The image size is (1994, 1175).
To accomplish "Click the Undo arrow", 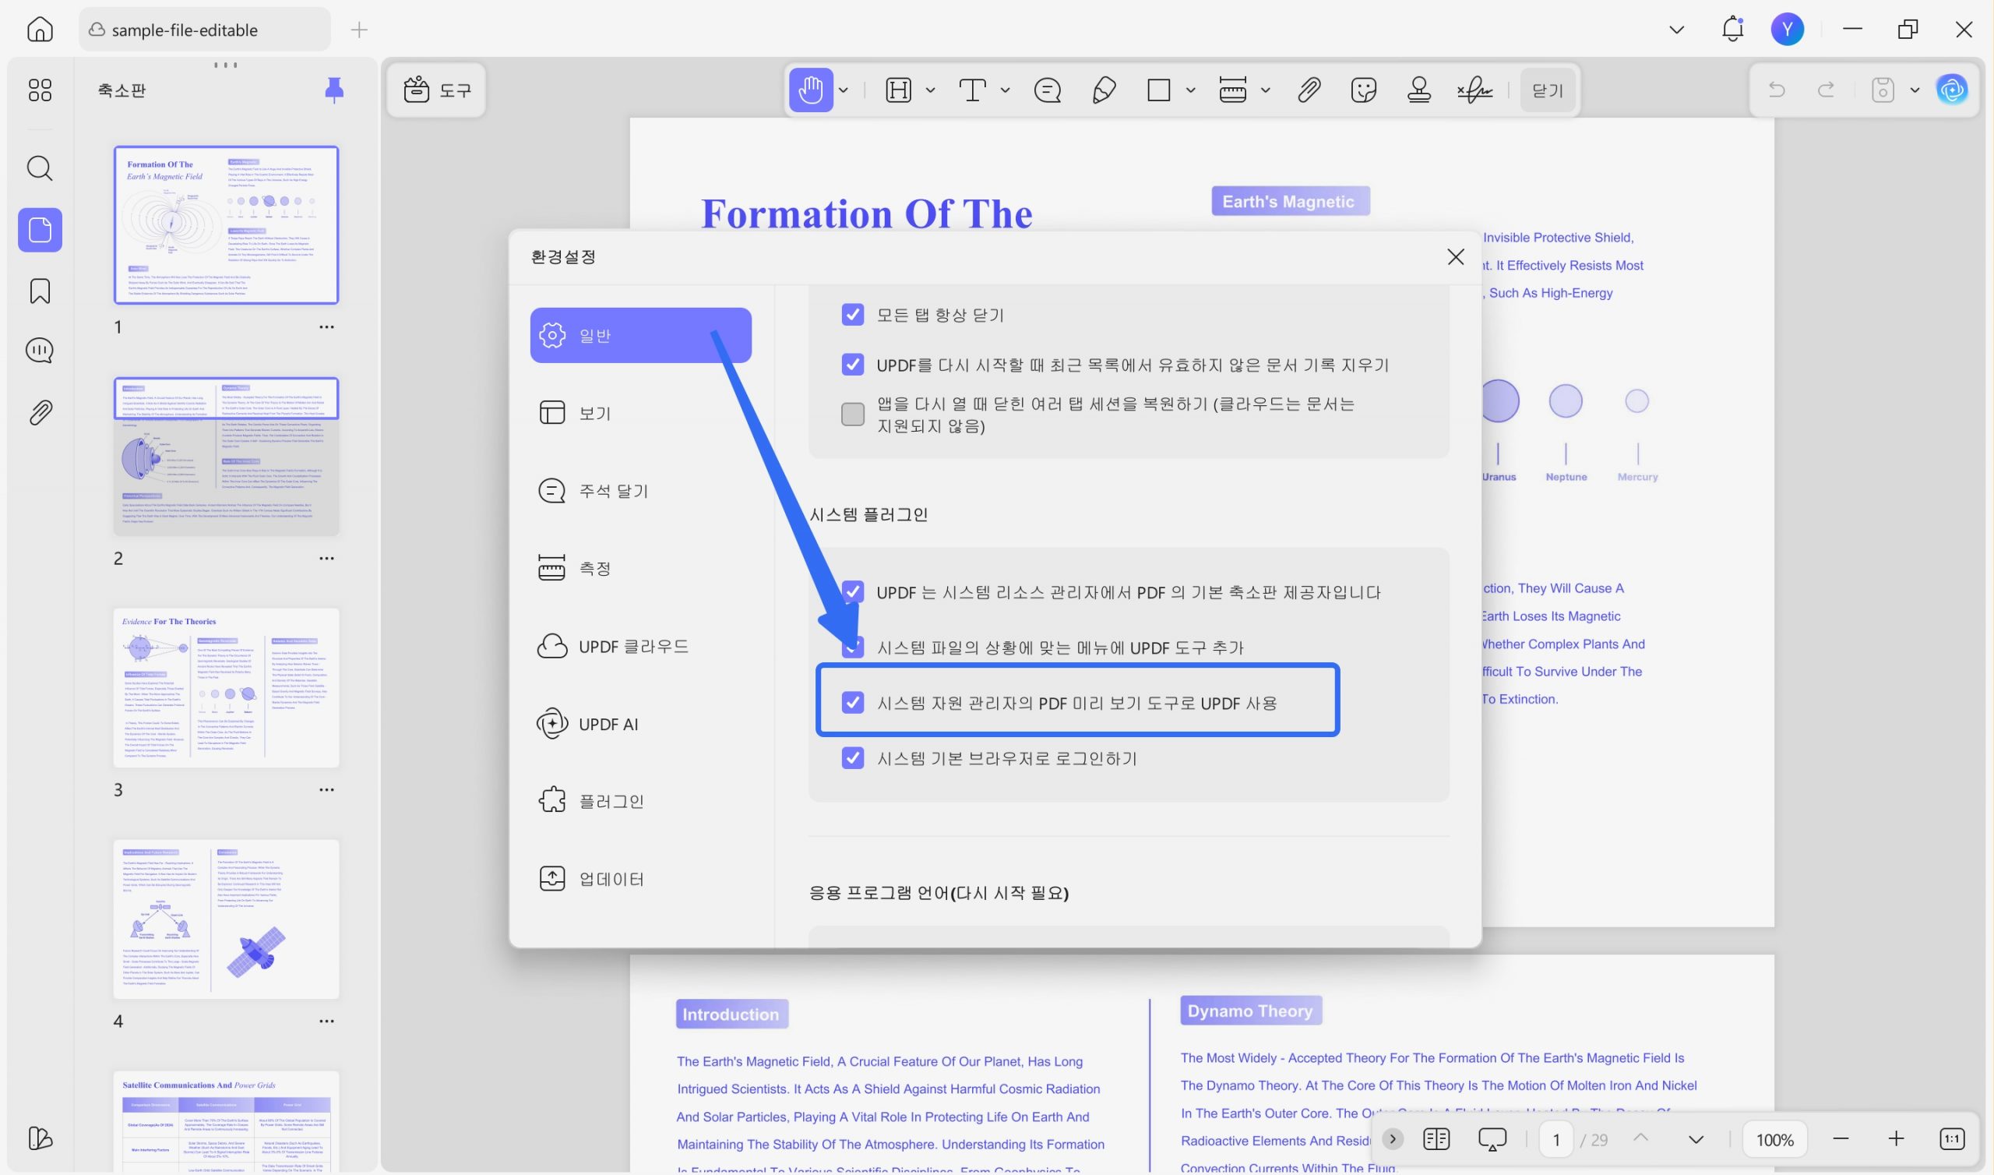I will [1777, 90].
